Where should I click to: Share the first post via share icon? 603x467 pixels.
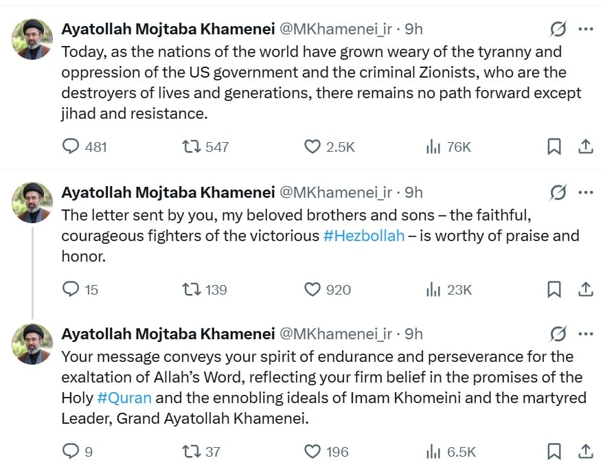pos(586,146)
